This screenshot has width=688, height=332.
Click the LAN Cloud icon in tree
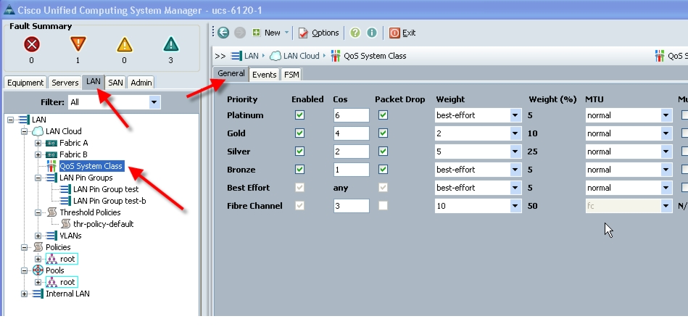click(38, 131)
